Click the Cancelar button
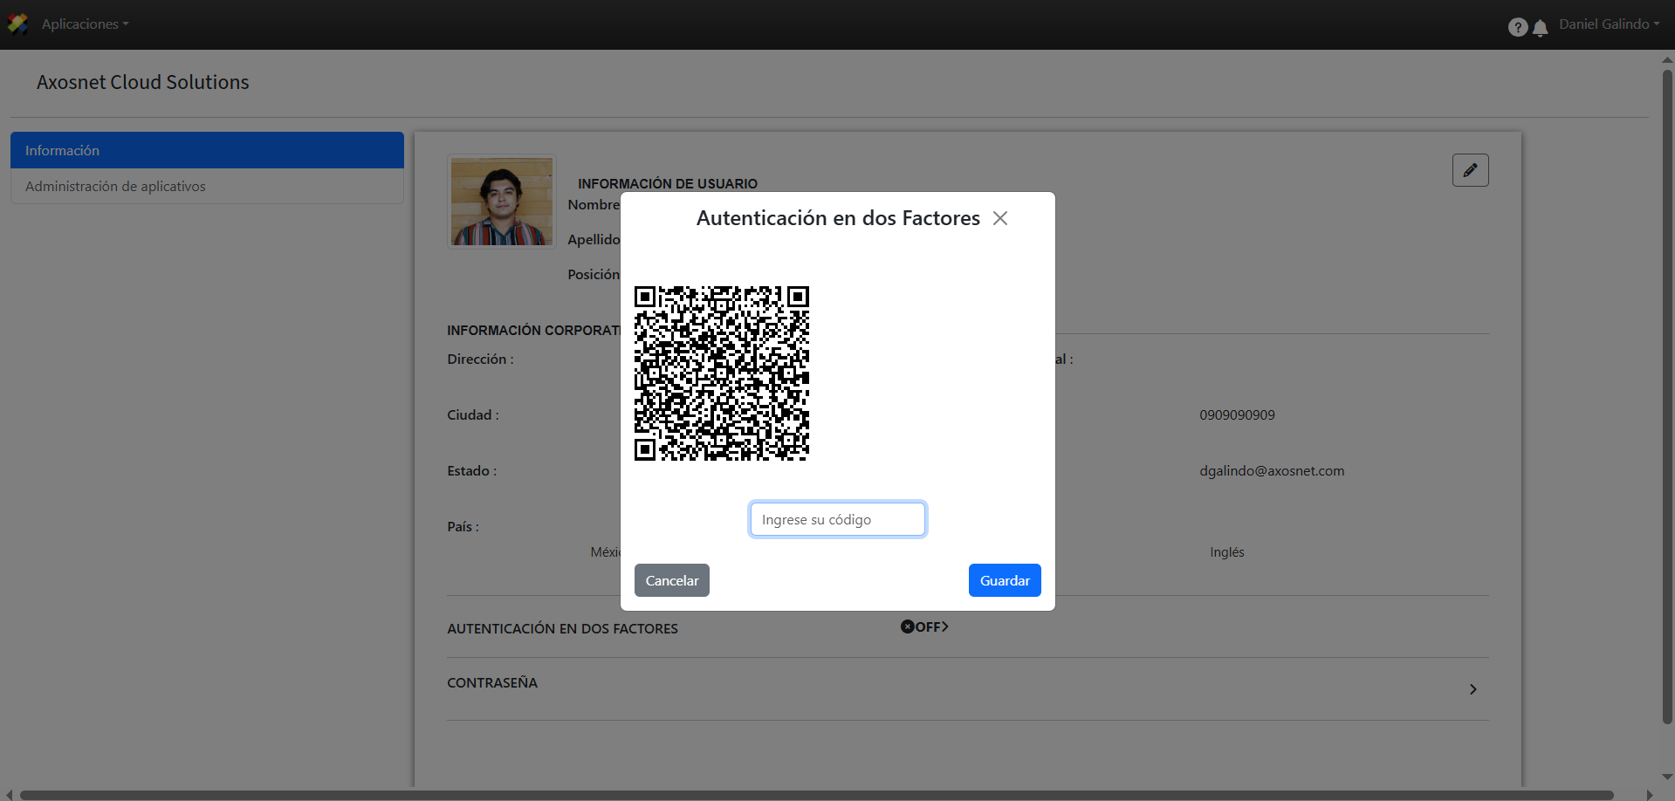 coord(671,580)
